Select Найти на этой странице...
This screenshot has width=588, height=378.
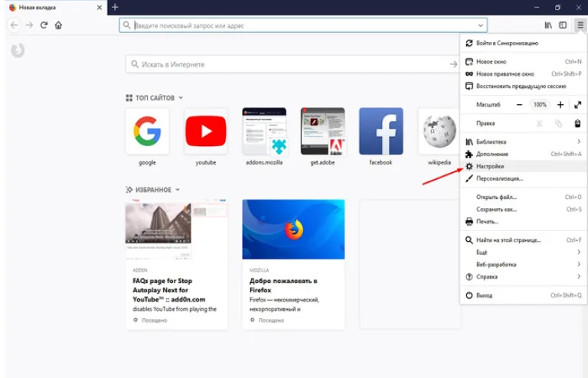[x=524, y=240]
